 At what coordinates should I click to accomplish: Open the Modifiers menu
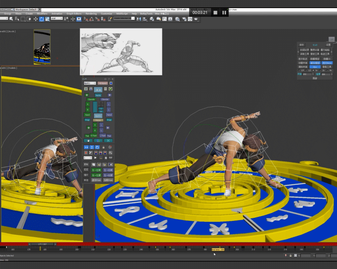coord(42,13)
